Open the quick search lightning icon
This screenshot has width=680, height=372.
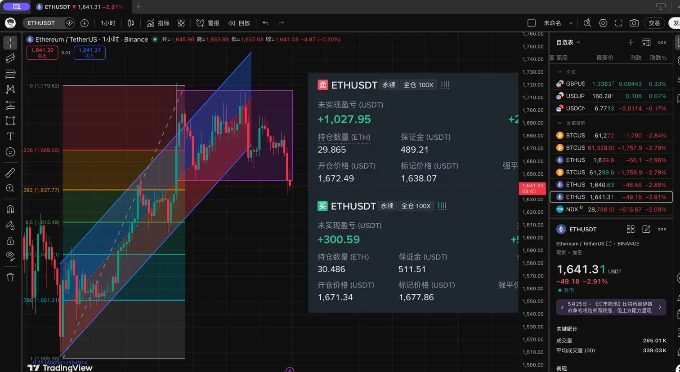587,23
